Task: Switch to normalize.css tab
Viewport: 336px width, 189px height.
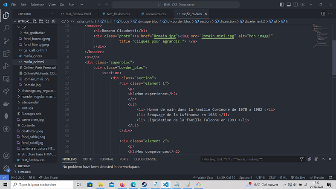Action: (156, 14)
